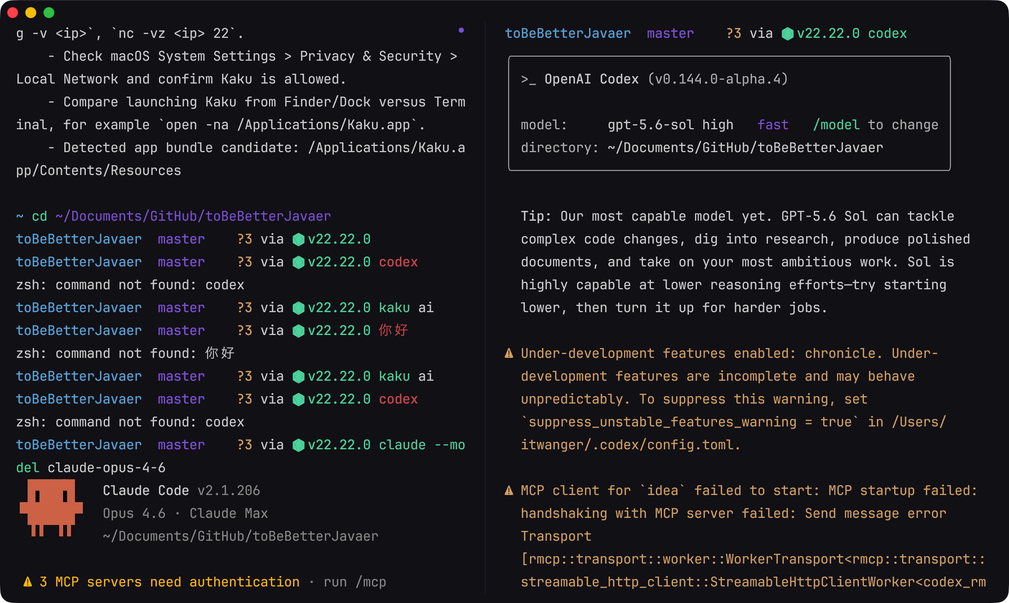This screenshot has width=1009, height=603.
Task: Click the Opus 4.6 · Claude Max line
Action: tap(185, 513)
